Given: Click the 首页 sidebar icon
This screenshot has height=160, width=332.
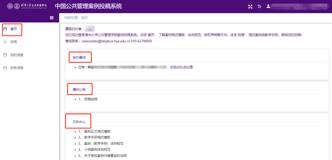Looking at the screenshot, I should [5, 29].
